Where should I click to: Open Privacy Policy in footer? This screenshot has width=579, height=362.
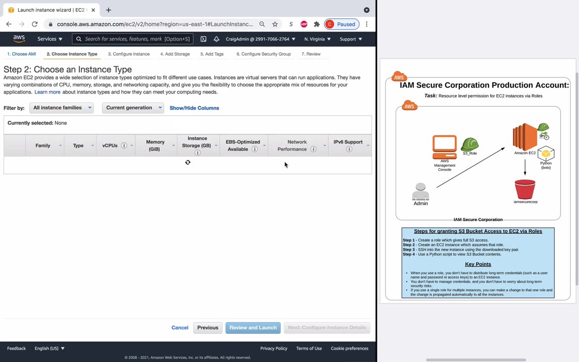coord(273,348)
